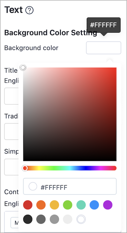Pick the pure red corner of the color gradient
The image size is (127, 233).
coord(116,68)
